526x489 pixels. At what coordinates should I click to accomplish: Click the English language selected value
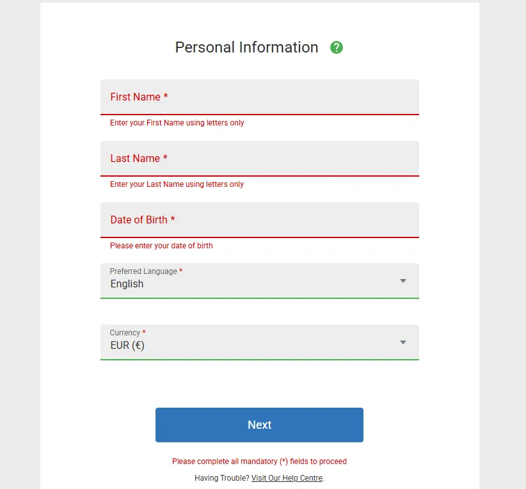pos(127,284)
